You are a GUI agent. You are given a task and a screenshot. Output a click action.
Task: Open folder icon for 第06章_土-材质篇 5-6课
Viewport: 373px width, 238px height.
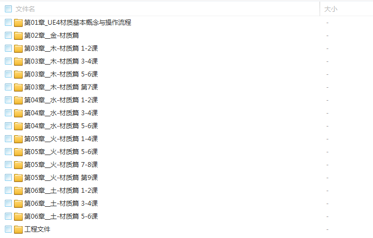coord(18,216)
